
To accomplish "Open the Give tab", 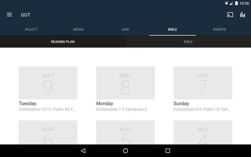I will [125, 29].
